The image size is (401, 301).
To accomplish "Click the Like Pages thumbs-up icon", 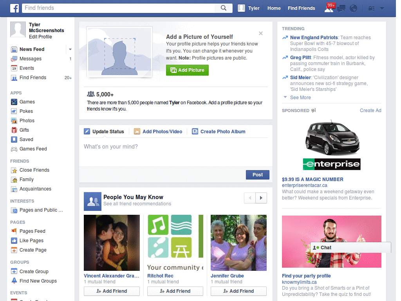I will 14,241.
